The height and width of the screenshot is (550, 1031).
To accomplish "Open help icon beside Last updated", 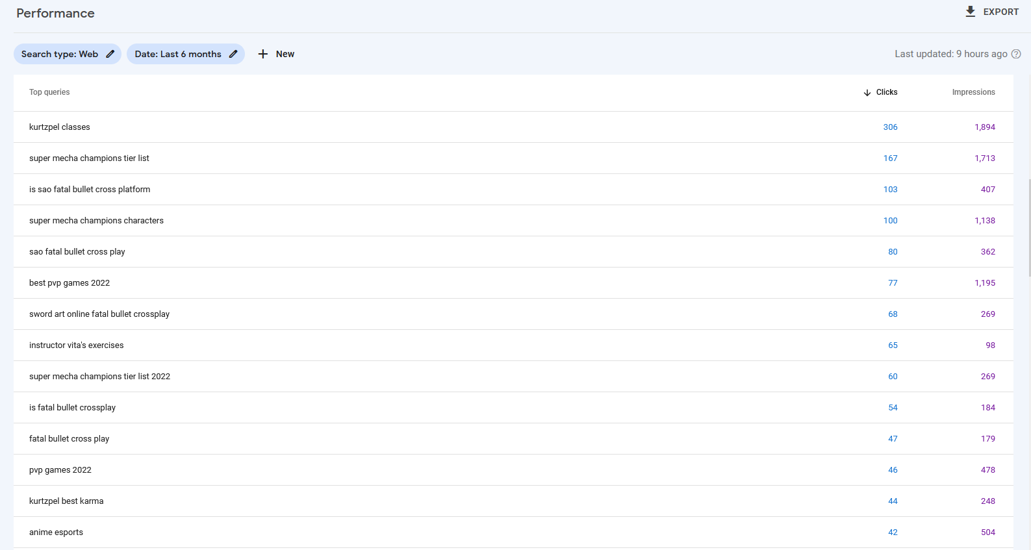I will (x=1016, y=54).
